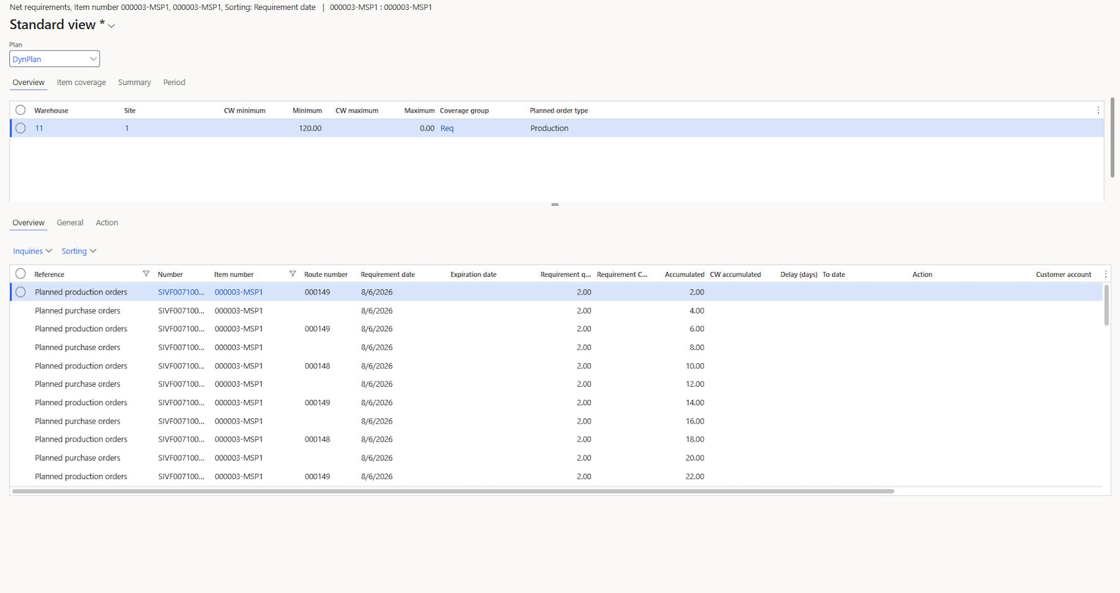Image resolution: width=1120 pixels, height=593 pixels.
Task: Open the Action tab in lower section
Action: pos(107,223)
